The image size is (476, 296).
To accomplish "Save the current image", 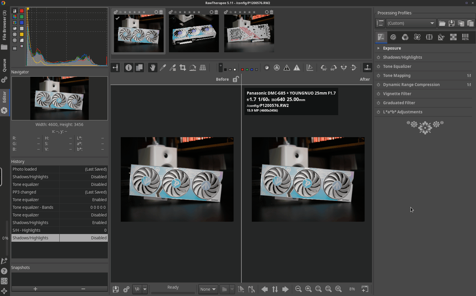I will click(x=116, y=289).
